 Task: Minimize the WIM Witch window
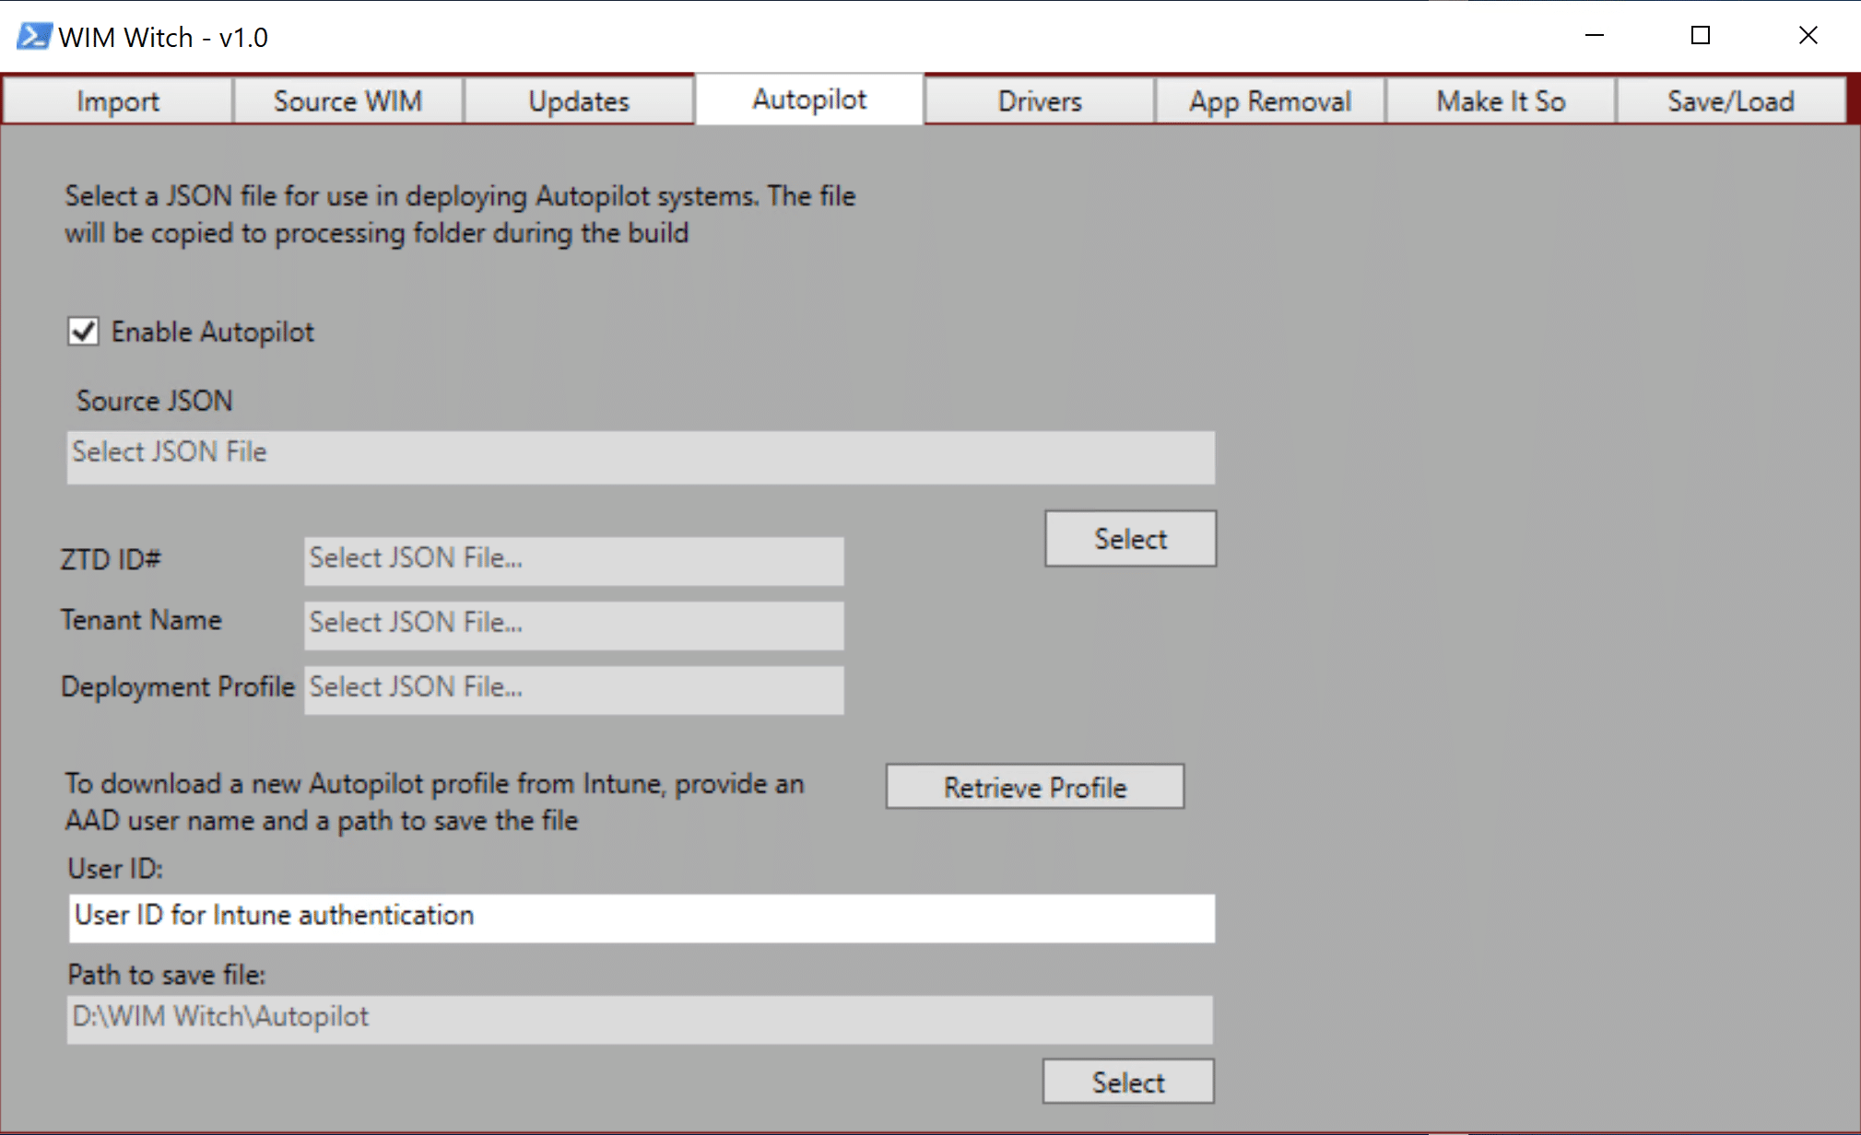1594,36
